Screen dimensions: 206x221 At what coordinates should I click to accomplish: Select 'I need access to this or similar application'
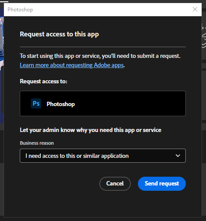coord(77,156)
